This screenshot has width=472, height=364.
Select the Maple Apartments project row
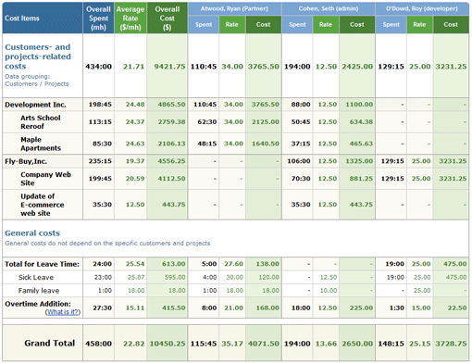coord(236,144)
